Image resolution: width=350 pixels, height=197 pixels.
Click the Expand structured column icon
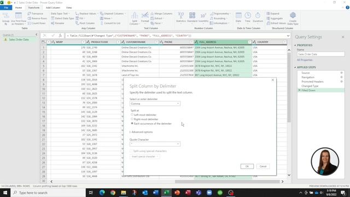269,14
